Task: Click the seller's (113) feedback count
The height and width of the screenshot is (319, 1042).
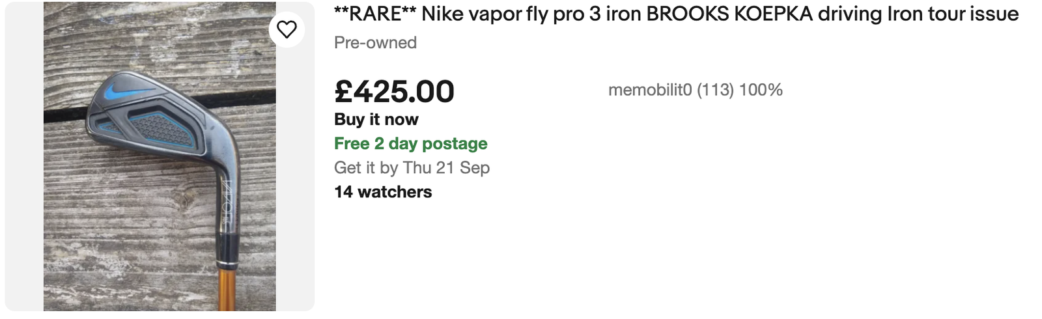Action: (715, 90)
